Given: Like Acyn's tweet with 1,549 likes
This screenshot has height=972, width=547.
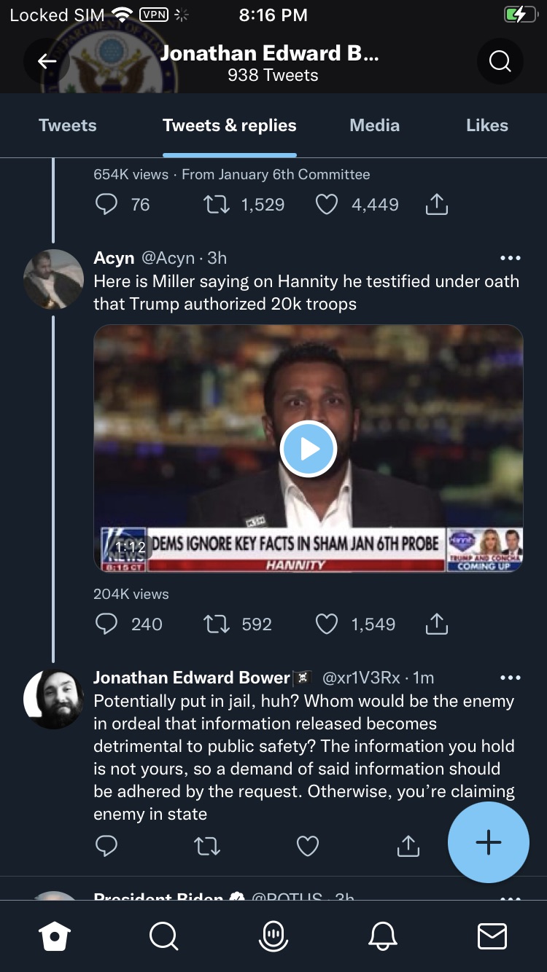Looking at the screenshot, I should [x=327, y=624].
